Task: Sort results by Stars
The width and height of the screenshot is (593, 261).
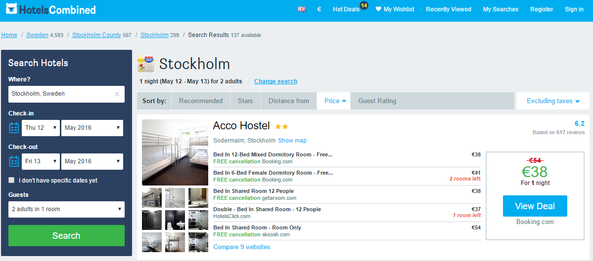Action: [245, 101]
